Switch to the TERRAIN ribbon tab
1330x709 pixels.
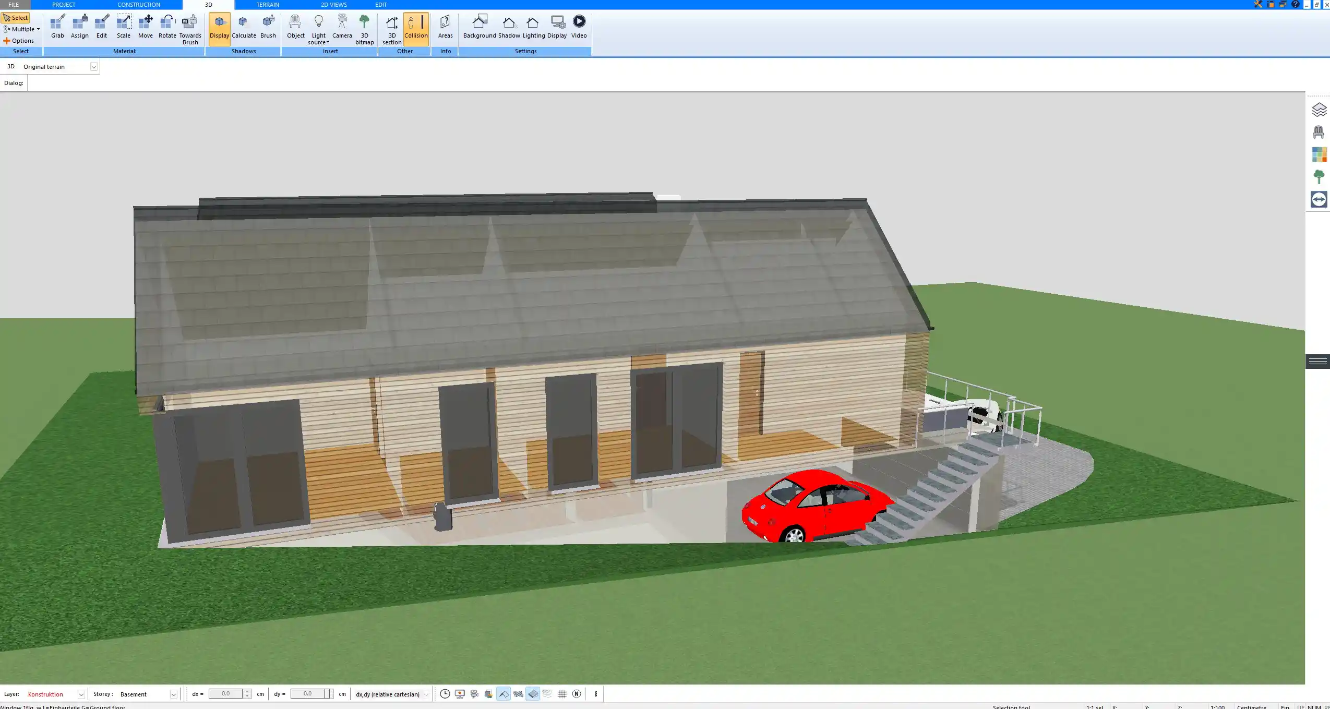pyautogui.click(x=268, y=4)
